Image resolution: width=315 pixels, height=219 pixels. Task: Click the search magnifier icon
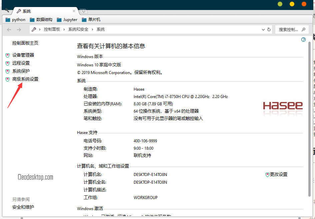point(303,30)
